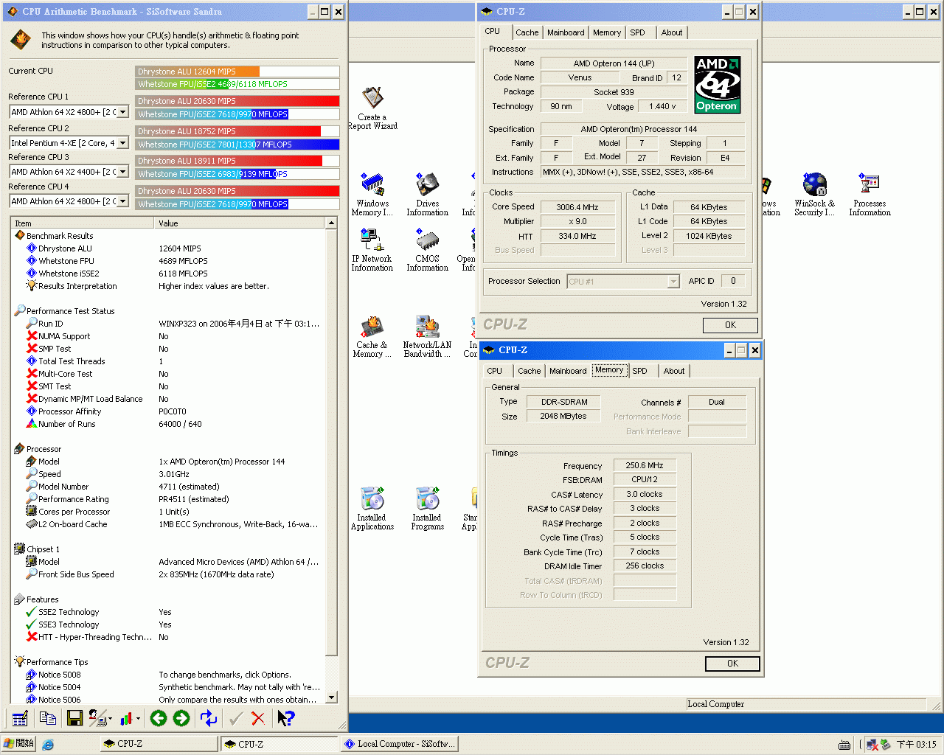Viewport: 944px width, 755px height.
Task: Open Drives Information module
Action: (x=428, y=195)
